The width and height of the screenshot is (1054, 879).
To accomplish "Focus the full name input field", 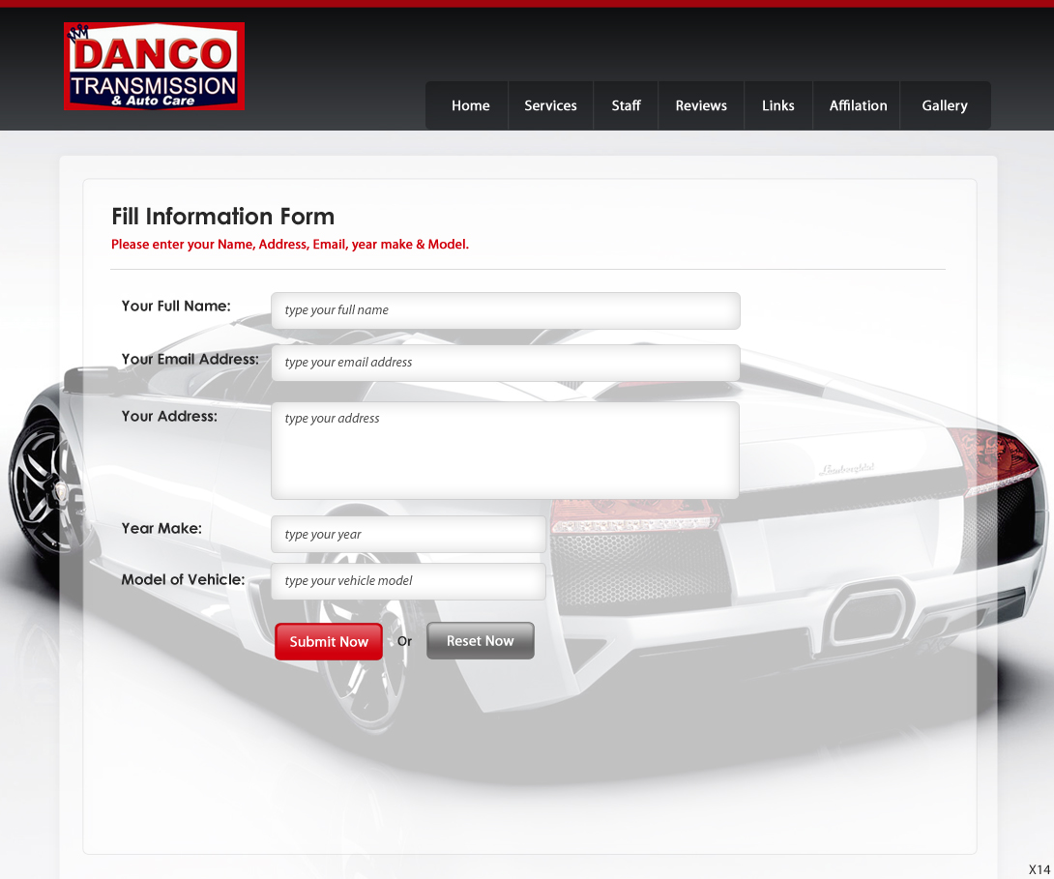I will [x=506, y=310].
